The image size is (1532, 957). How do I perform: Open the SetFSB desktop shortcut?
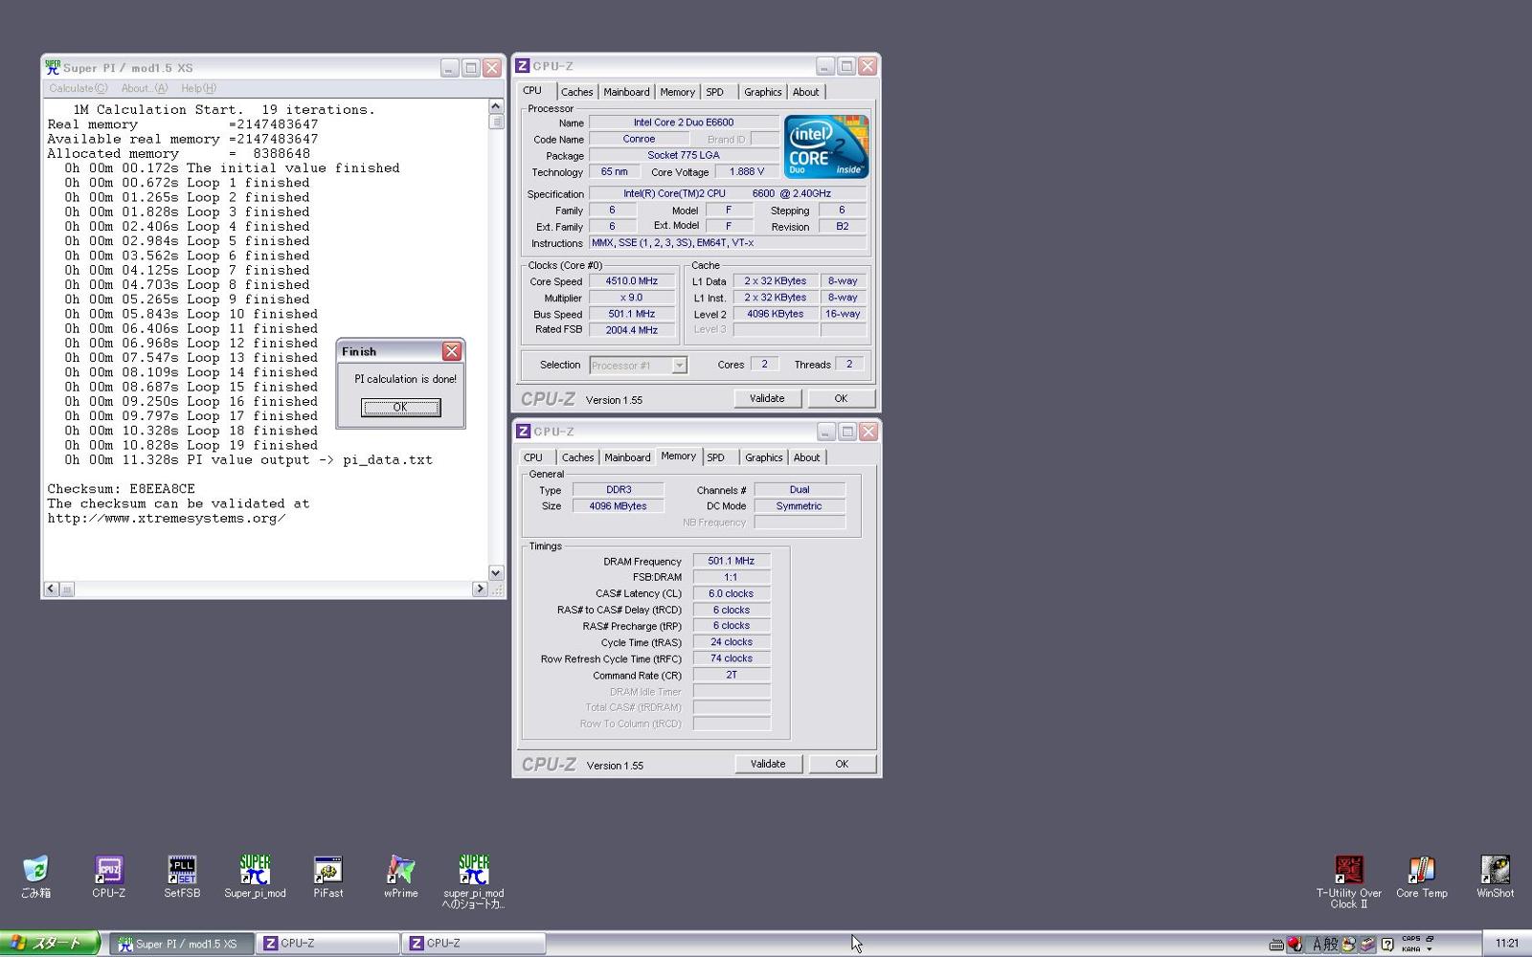click(x=182, y=877)
